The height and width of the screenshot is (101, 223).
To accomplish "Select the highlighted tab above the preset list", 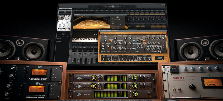I will click(68, 37).
